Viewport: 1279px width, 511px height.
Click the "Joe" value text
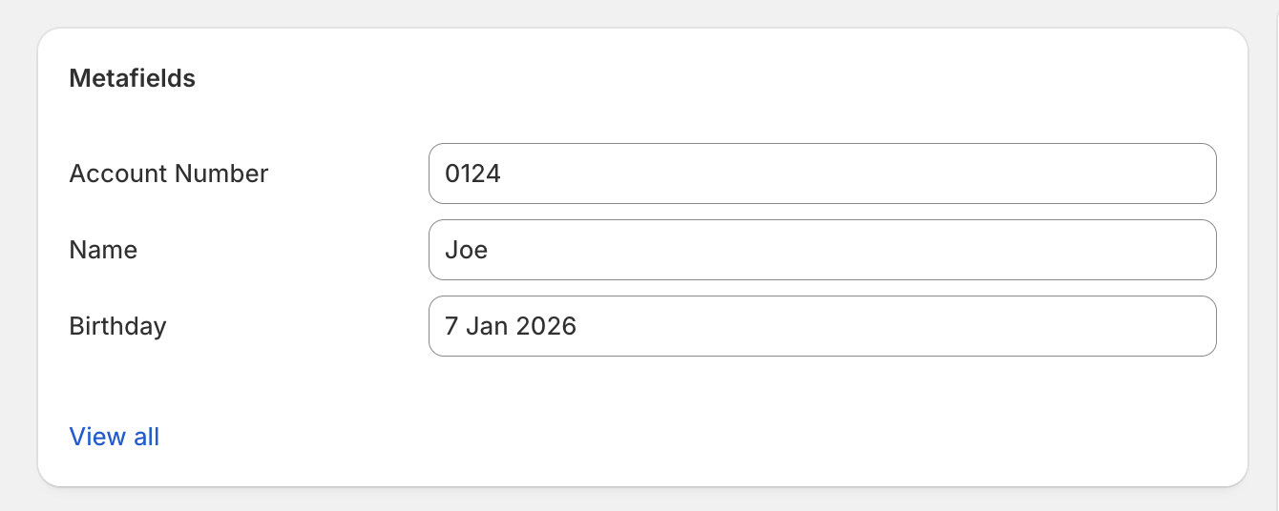[x=467, y=250]
